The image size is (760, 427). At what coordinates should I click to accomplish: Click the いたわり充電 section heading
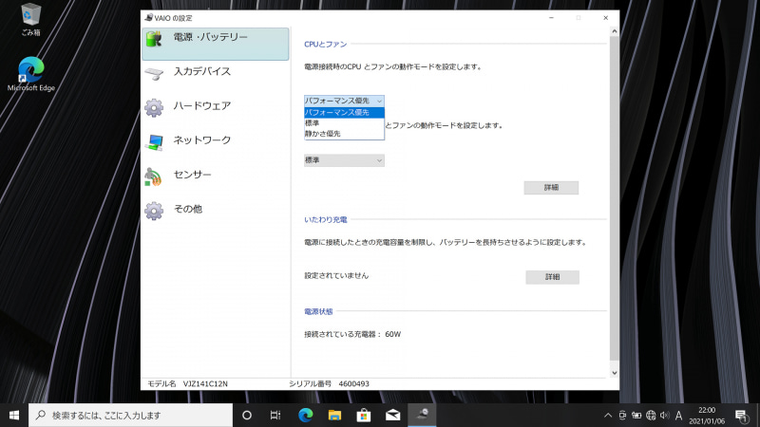[x=325, y=220]
